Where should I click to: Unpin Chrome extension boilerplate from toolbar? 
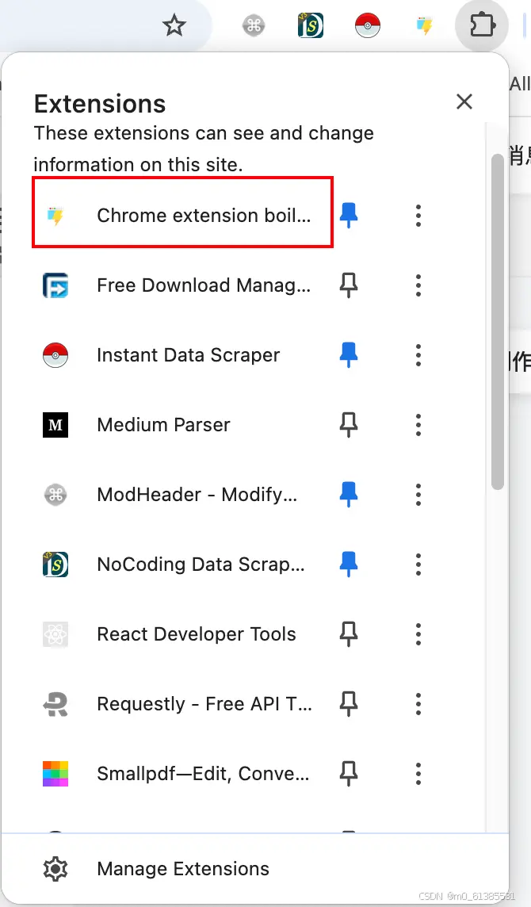[349, 215]
